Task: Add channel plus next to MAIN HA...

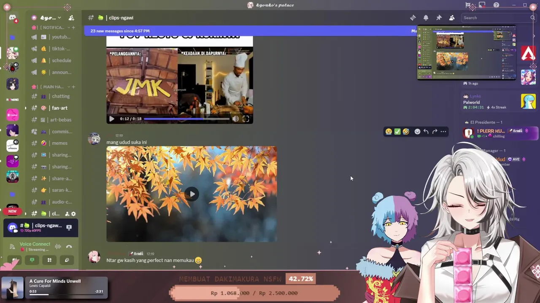Action: click(x=73, y=87)
